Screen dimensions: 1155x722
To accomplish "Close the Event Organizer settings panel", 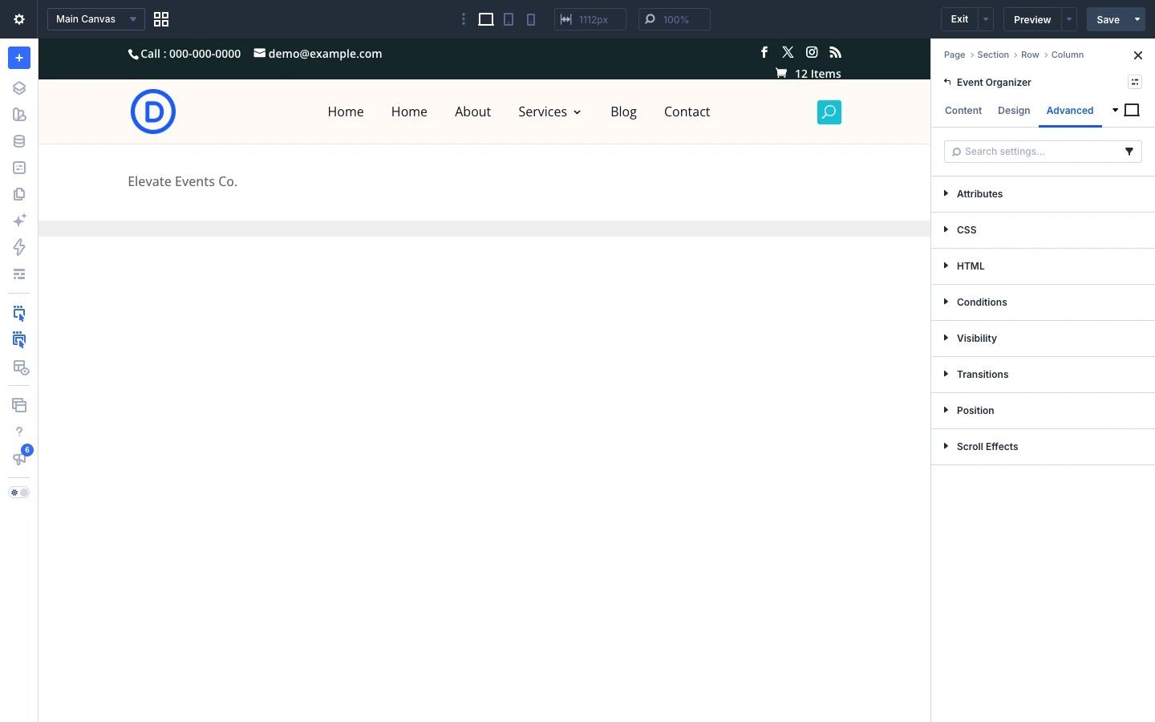I will pyautogui.click(x=1138, y=55).
